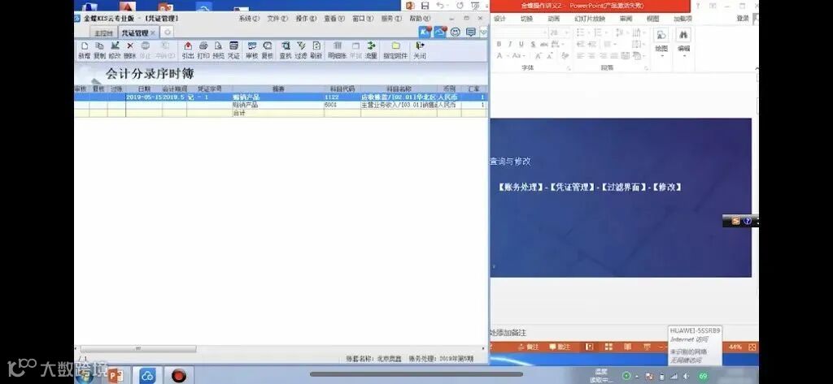Viewport: 833px width, 384px height.
Task: Click the 引出 (export) toolbar icon
Action: click(x=188, y=50)
